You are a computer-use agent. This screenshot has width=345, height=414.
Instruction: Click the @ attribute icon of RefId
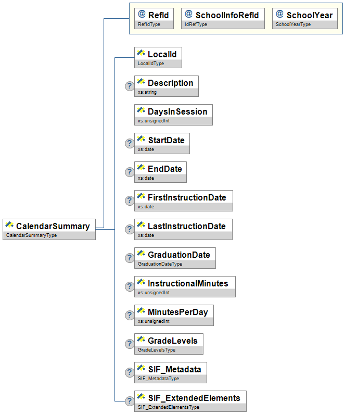point(142,15)
